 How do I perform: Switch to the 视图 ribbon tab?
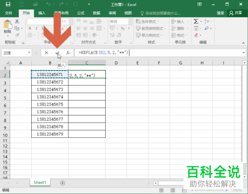click(128, 13)
